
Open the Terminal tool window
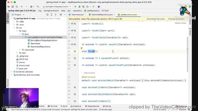point(53,106)
